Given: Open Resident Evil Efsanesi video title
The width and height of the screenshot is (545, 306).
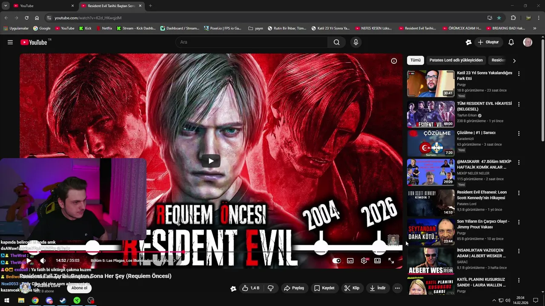Looking at the screenshot, I should click(482, 195).
